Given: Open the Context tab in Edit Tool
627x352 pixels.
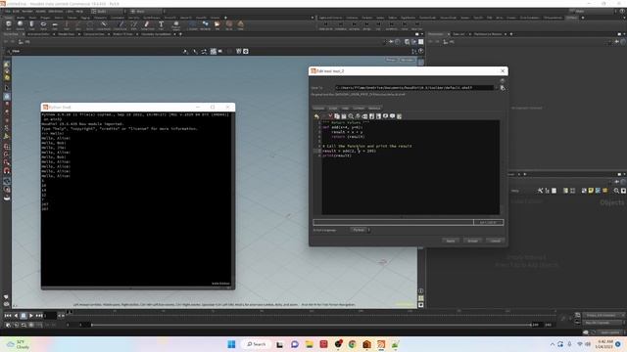Looking at the screenshot, I should 359,109.
